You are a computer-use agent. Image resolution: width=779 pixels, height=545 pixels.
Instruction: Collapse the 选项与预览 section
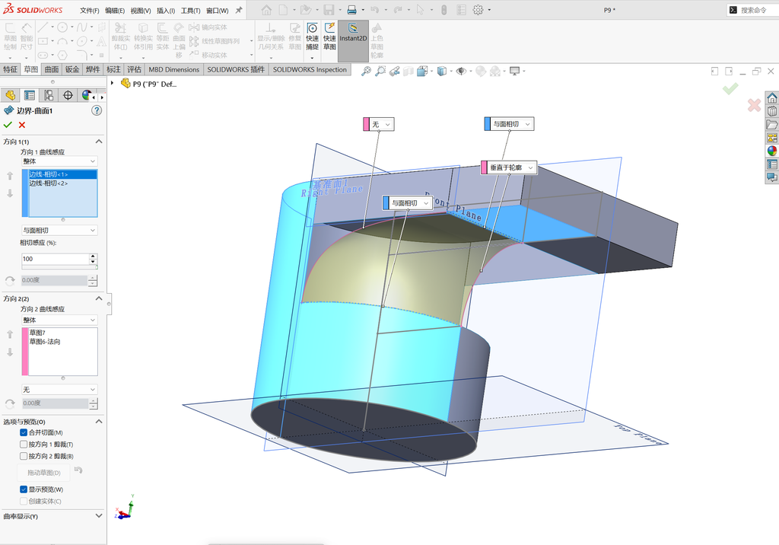98,422
